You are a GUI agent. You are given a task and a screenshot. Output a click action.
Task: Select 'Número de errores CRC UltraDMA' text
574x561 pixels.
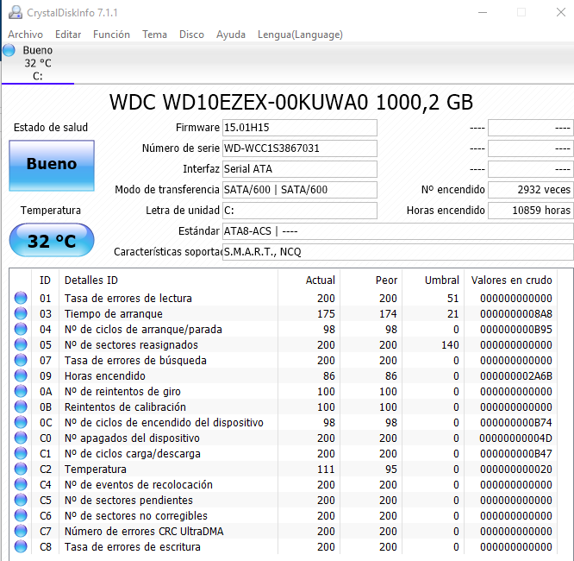tap(144, 532)
